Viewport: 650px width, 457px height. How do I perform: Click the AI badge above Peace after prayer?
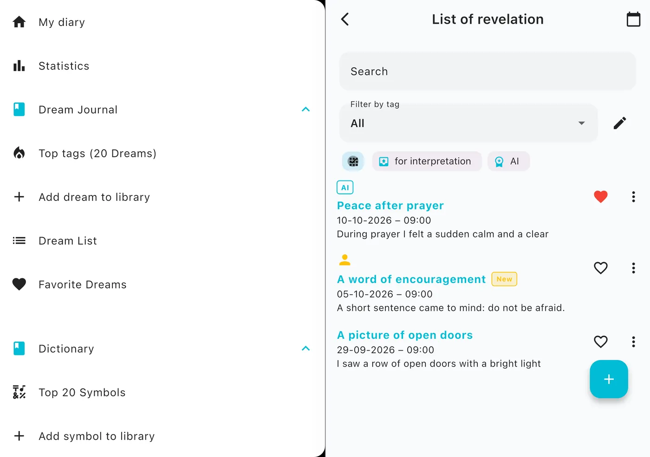click(x=345, y=187)
